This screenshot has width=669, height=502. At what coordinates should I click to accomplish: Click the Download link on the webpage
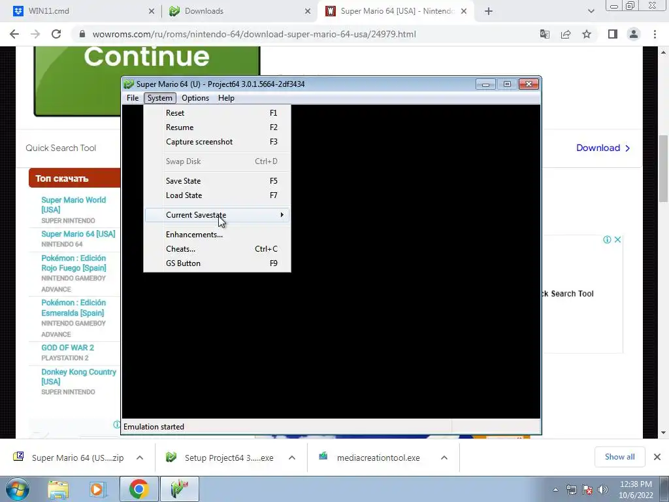pyautogui.click(x=603, y=148)
